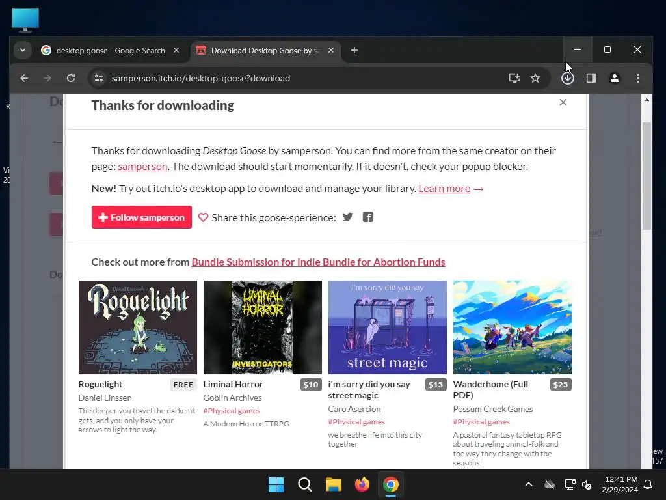Open the network status tray icon
666x500 pixels.
(x=570, y=484)
